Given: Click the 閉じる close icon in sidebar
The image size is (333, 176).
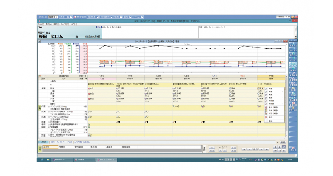Looking at the screenshot, I should 293,149.
